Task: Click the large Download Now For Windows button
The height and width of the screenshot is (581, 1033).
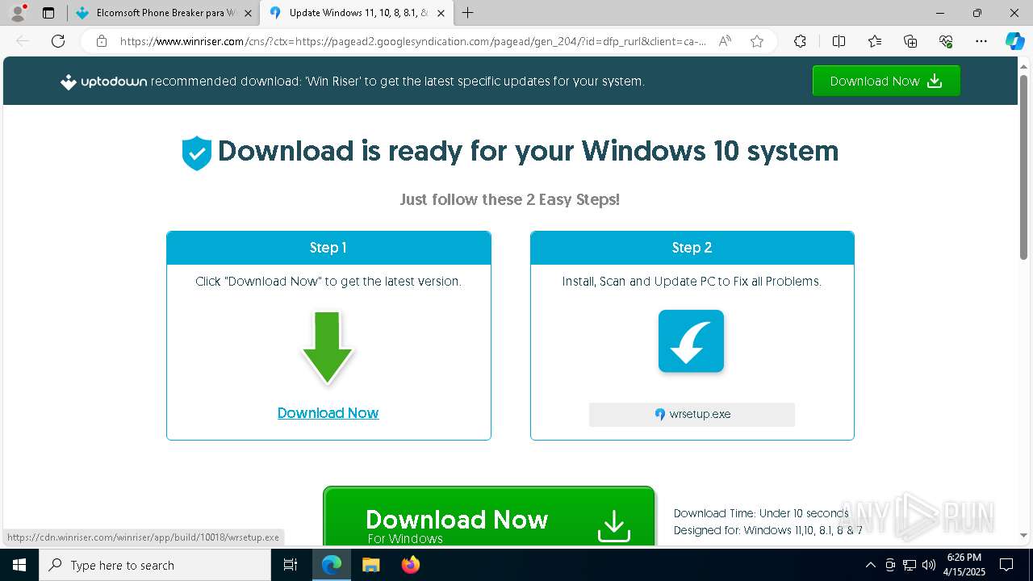Action: click(488, 516)
